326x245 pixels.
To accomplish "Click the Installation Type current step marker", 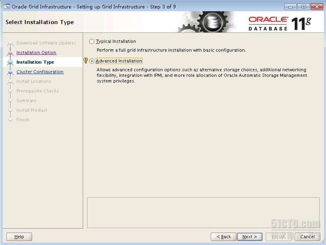I will coord(10,62).
